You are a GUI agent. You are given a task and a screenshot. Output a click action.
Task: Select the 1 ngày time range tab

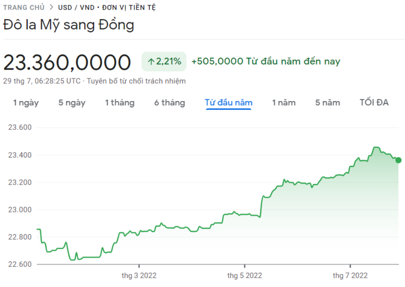(26, 103)
